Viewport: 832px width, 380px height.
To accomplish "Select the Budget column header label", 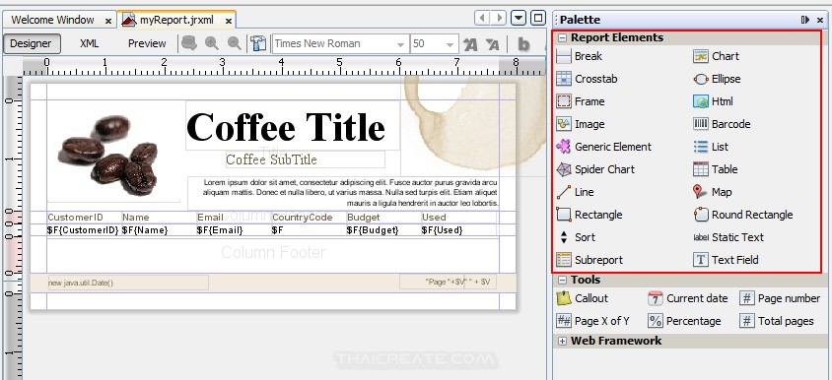I will (x=363, y=218).
